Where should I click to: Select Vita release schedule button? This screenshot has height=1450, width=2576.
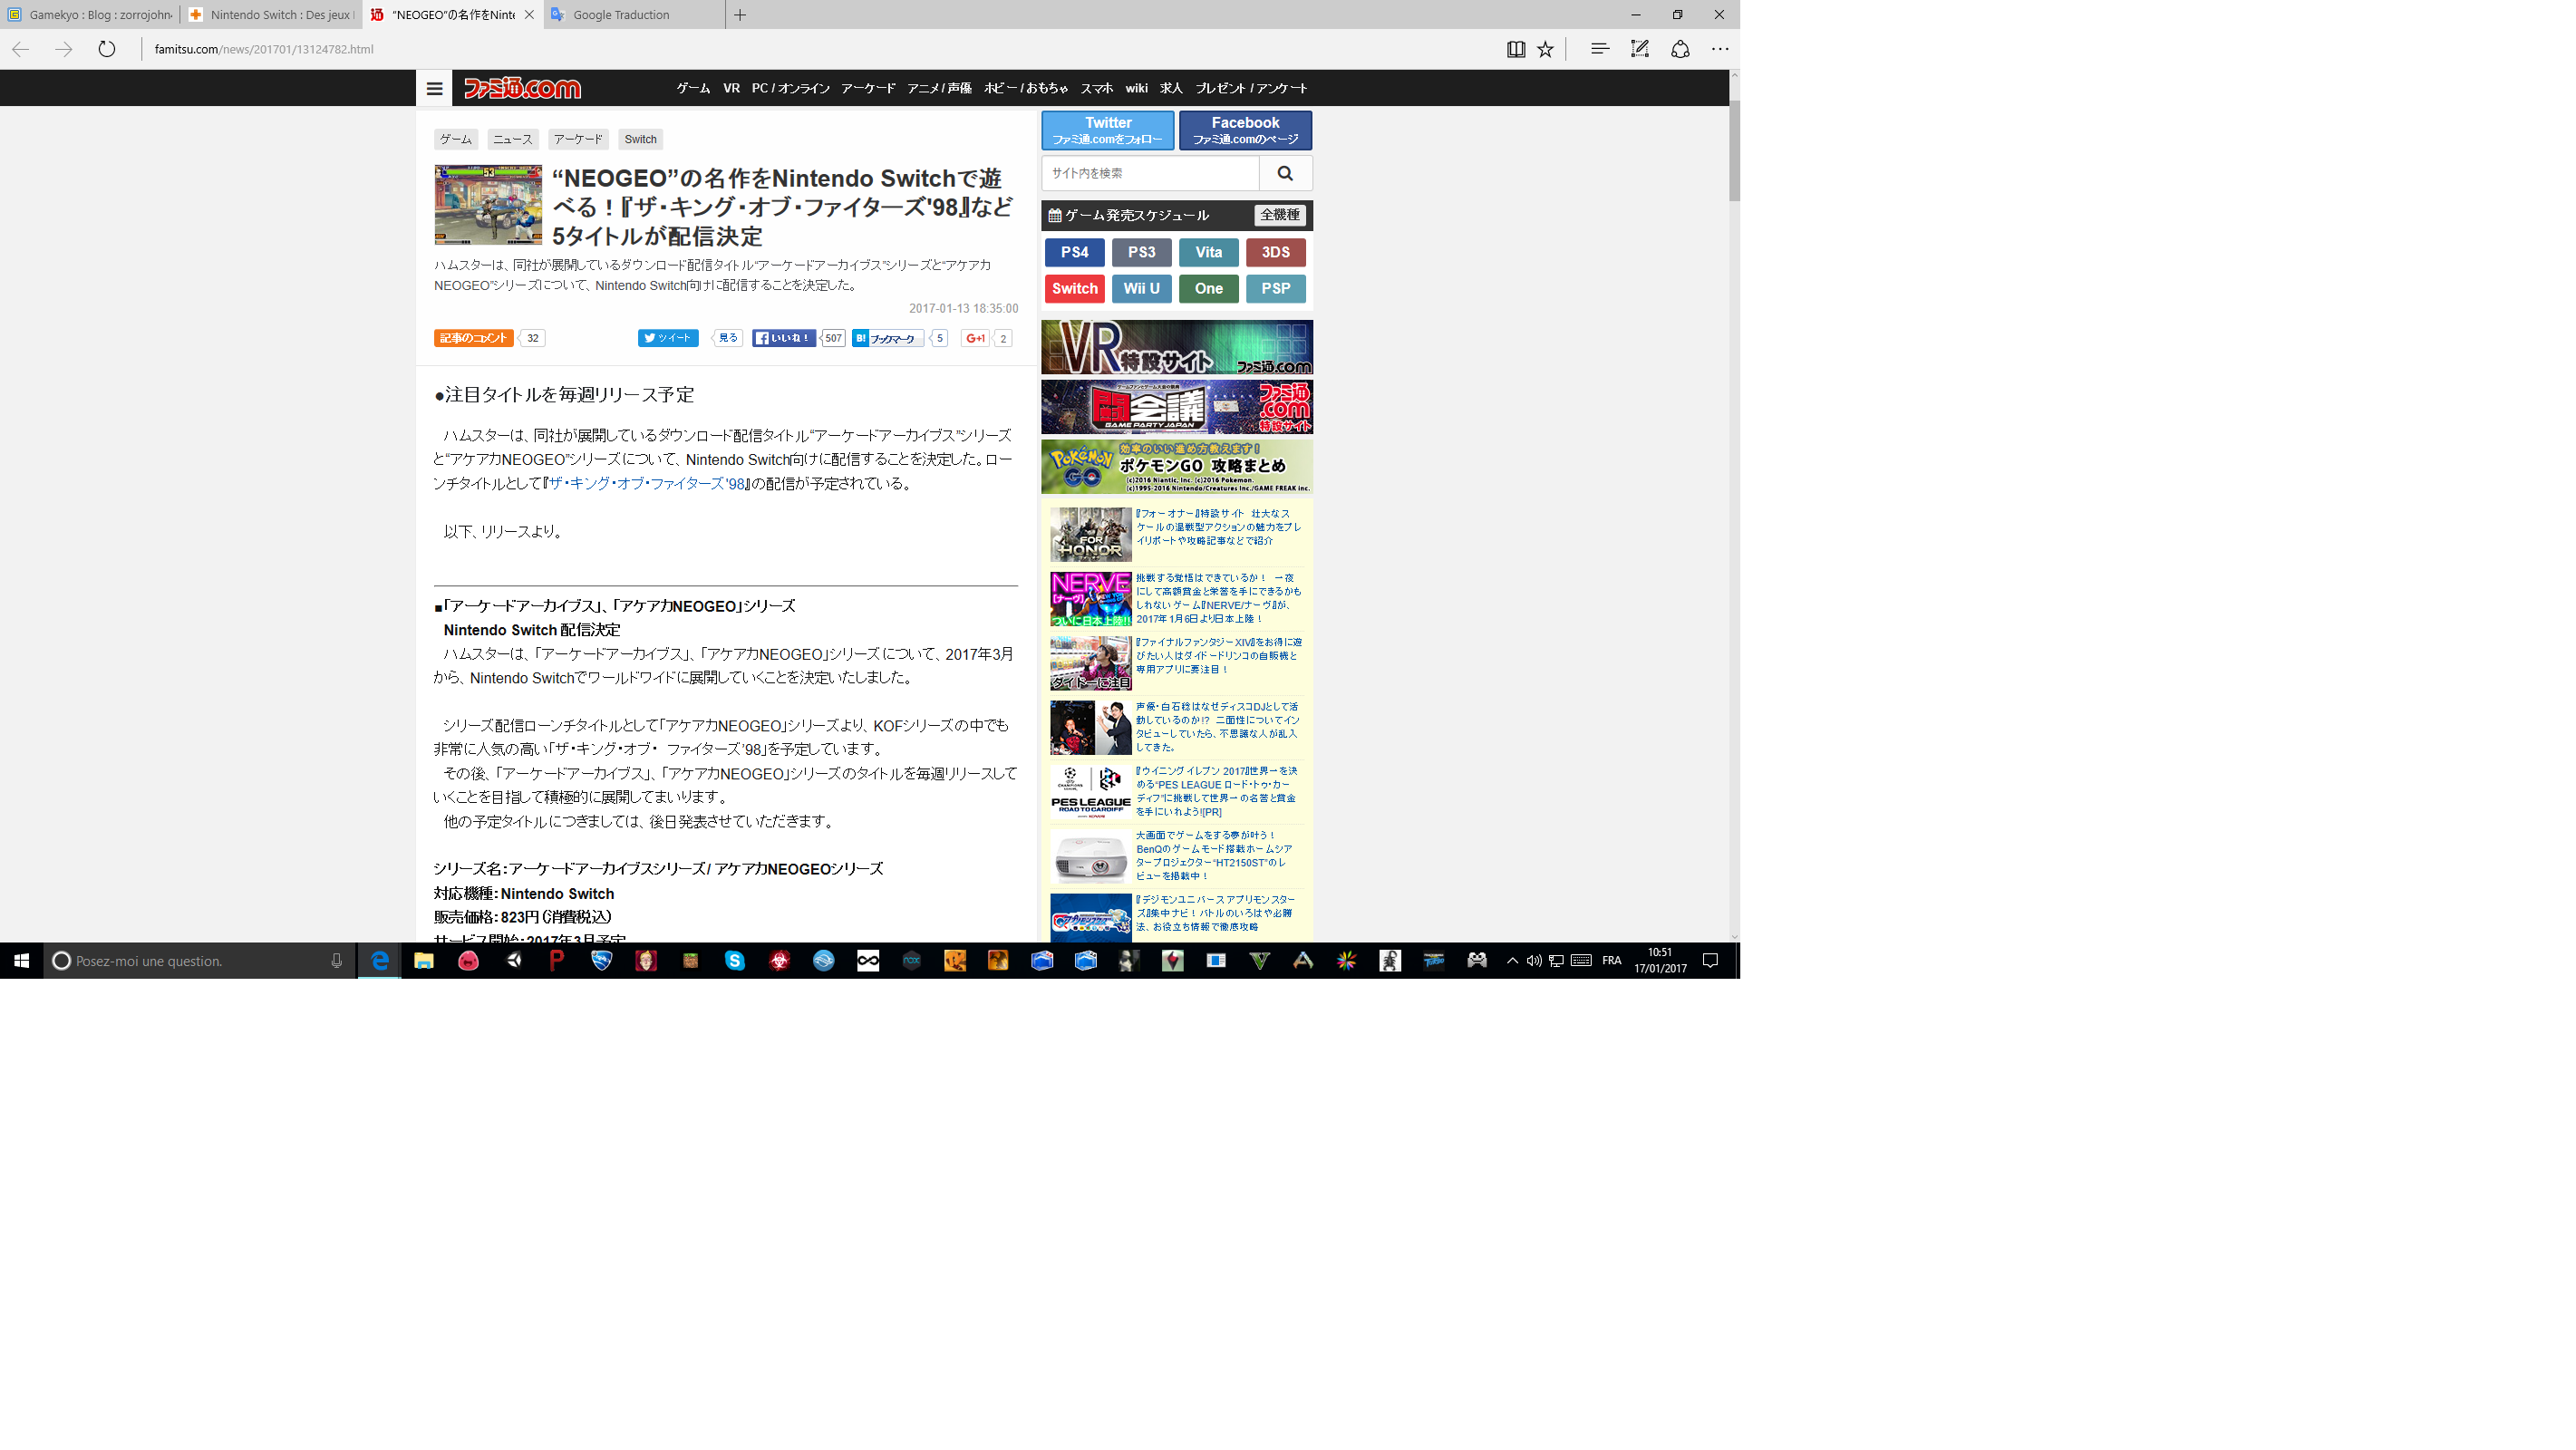[x=1208, y=252]
